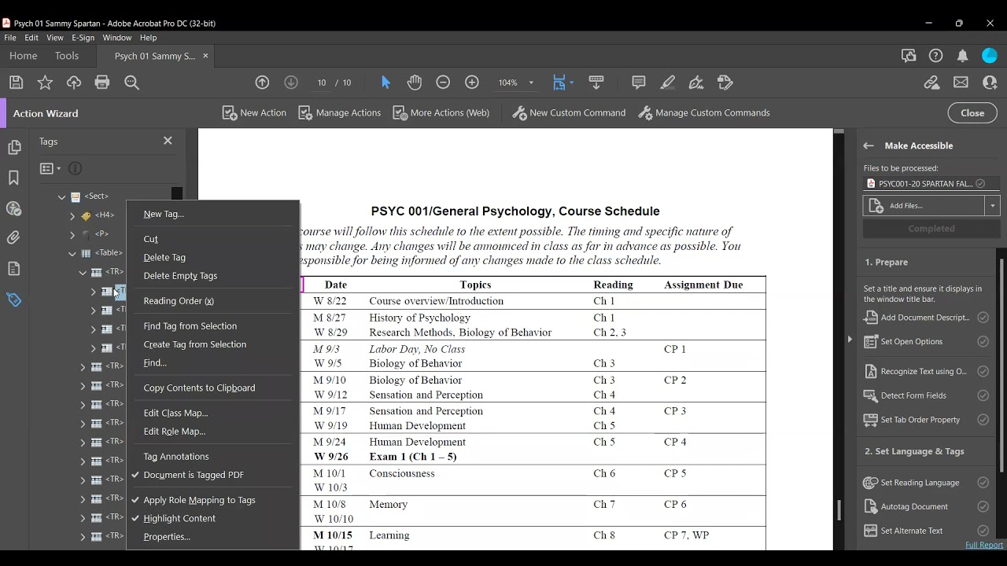Open Properties... from context menu
The image size is (1007, 566).
pos(167,537)
